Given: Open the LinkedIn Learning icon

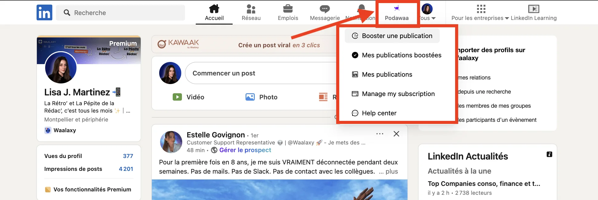Looking at the screenshot, I should click(534, 9).
